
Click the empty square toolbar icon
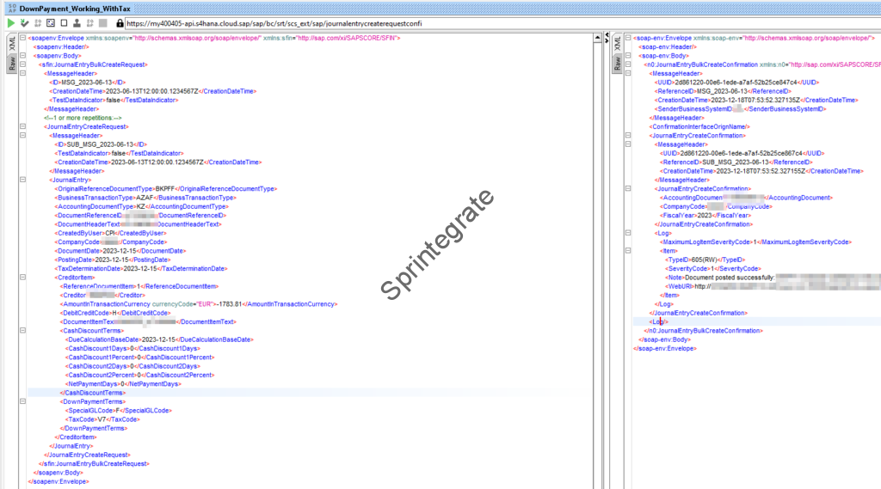pos(65,22)
